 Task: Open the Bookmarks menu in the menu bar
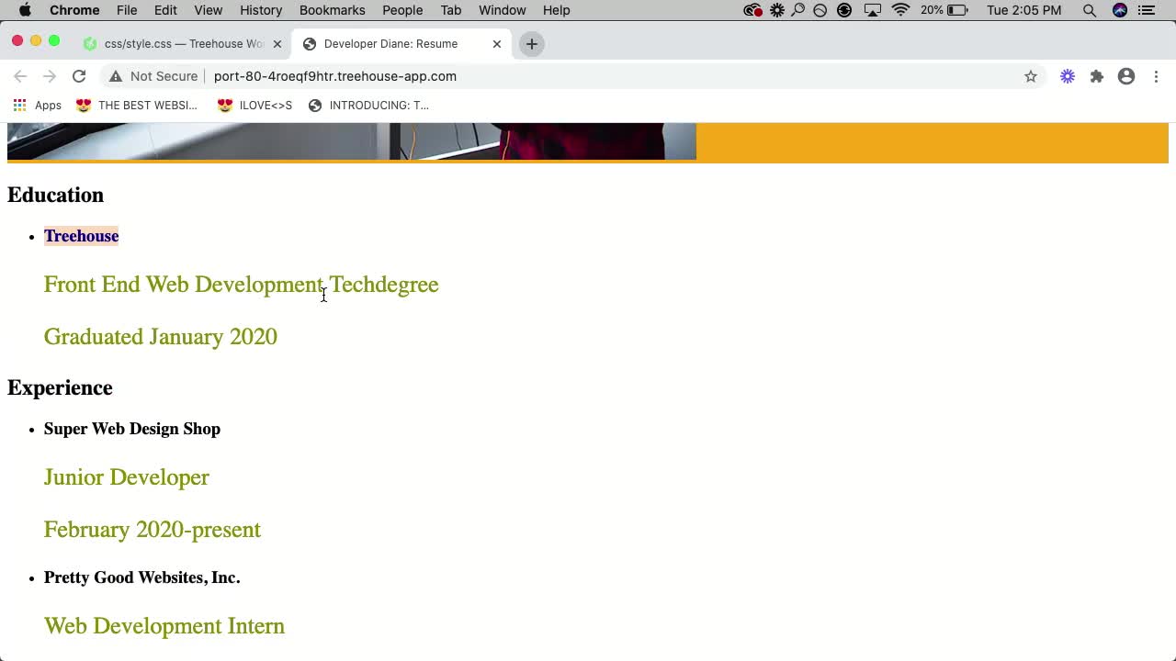pos(332,10)
